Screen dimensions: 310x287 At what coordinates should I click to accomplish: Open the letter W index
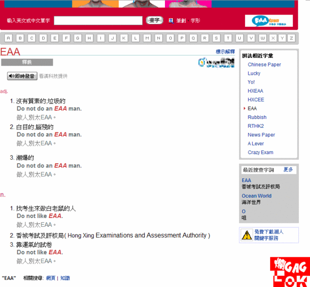pyautogui.click(x=262, y=38)
